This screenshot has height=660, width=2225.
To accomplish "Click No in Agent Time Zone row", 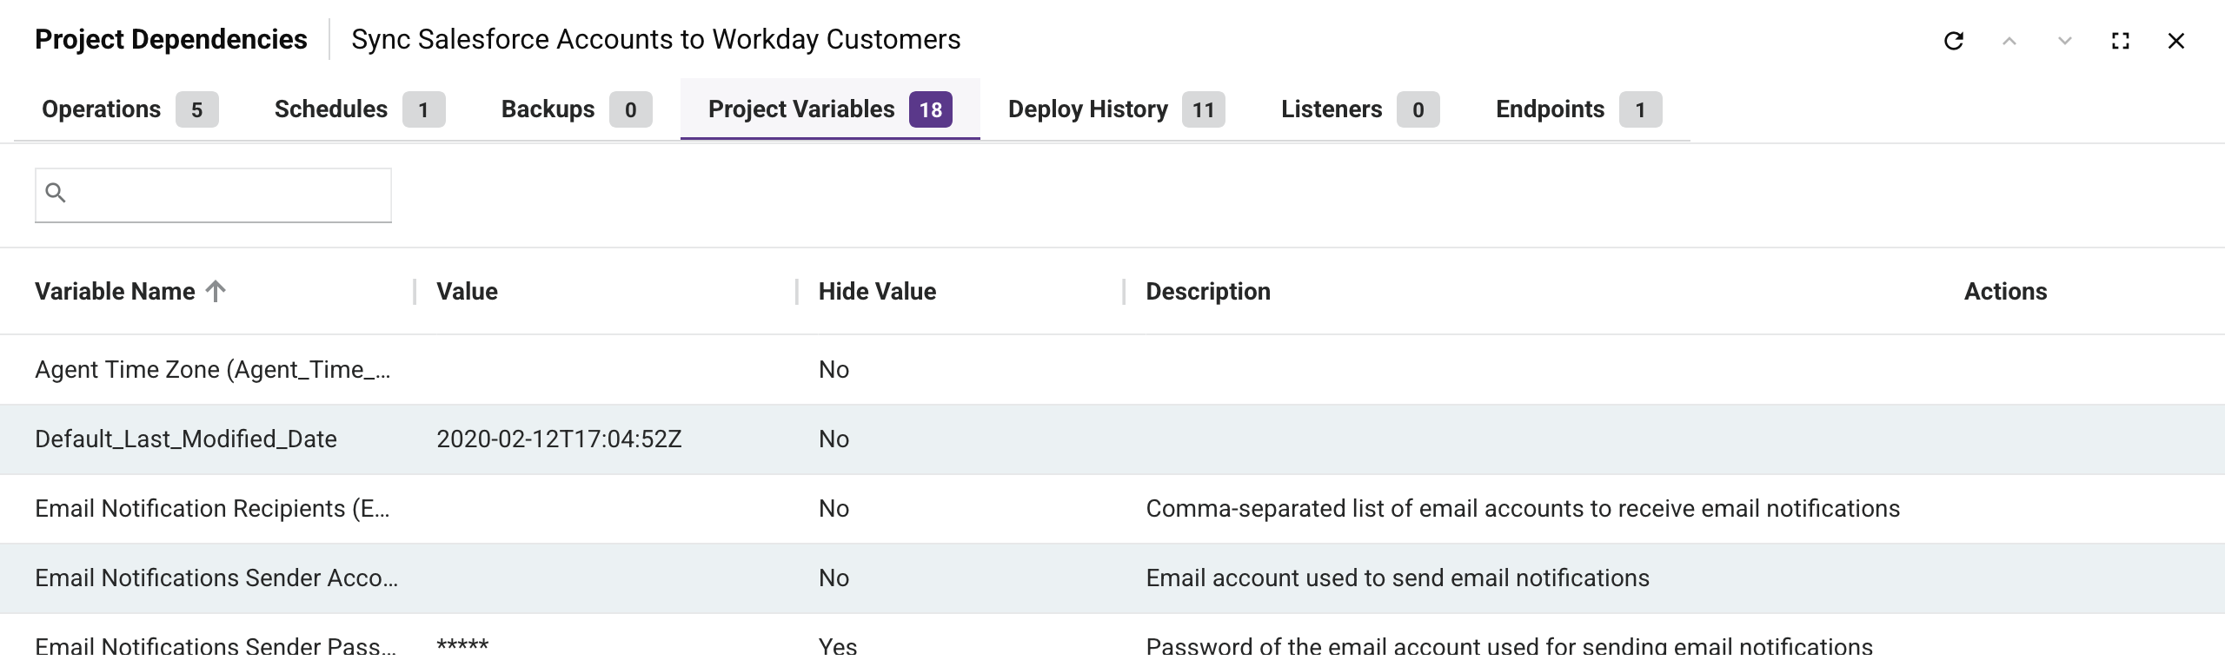I will 834,370.
